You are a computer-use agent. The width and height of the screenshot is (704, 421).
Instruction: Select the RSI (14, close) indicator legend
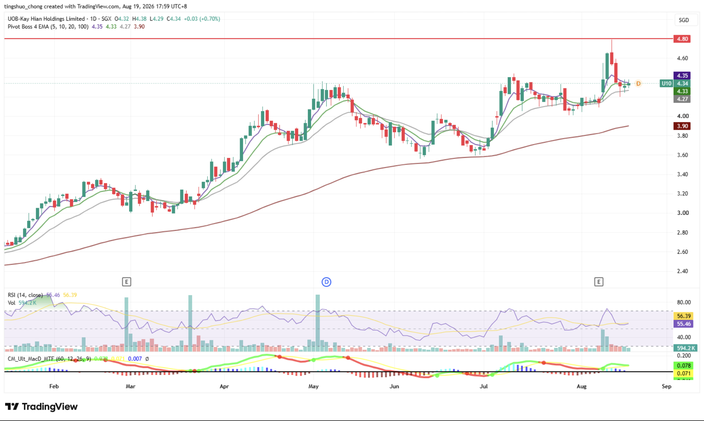coord(25,295)
